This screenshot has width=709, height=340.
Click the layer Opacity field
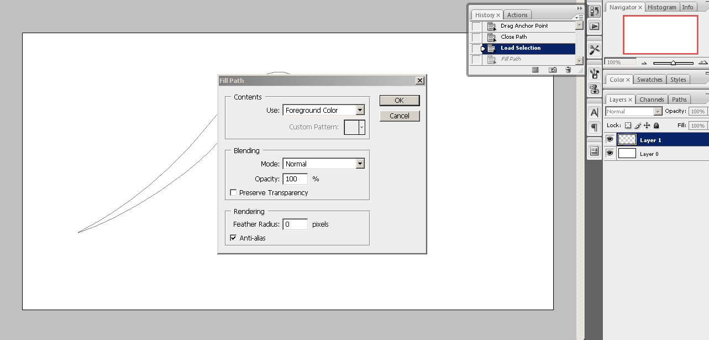tap(697, 111)
